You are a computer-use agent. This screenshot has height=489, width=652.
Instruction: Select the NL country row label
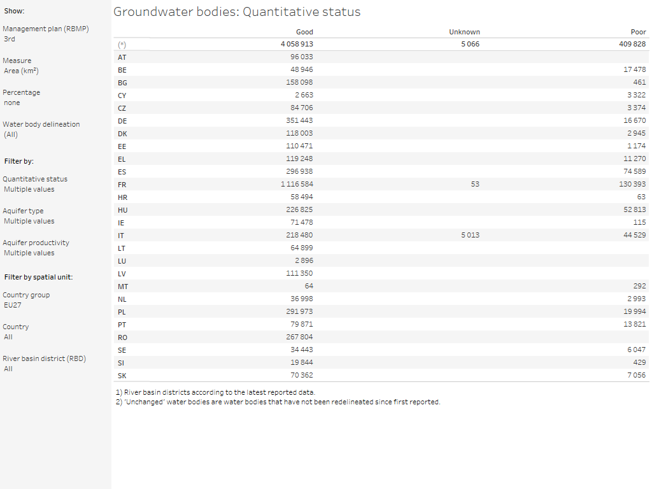click(122, 299)
